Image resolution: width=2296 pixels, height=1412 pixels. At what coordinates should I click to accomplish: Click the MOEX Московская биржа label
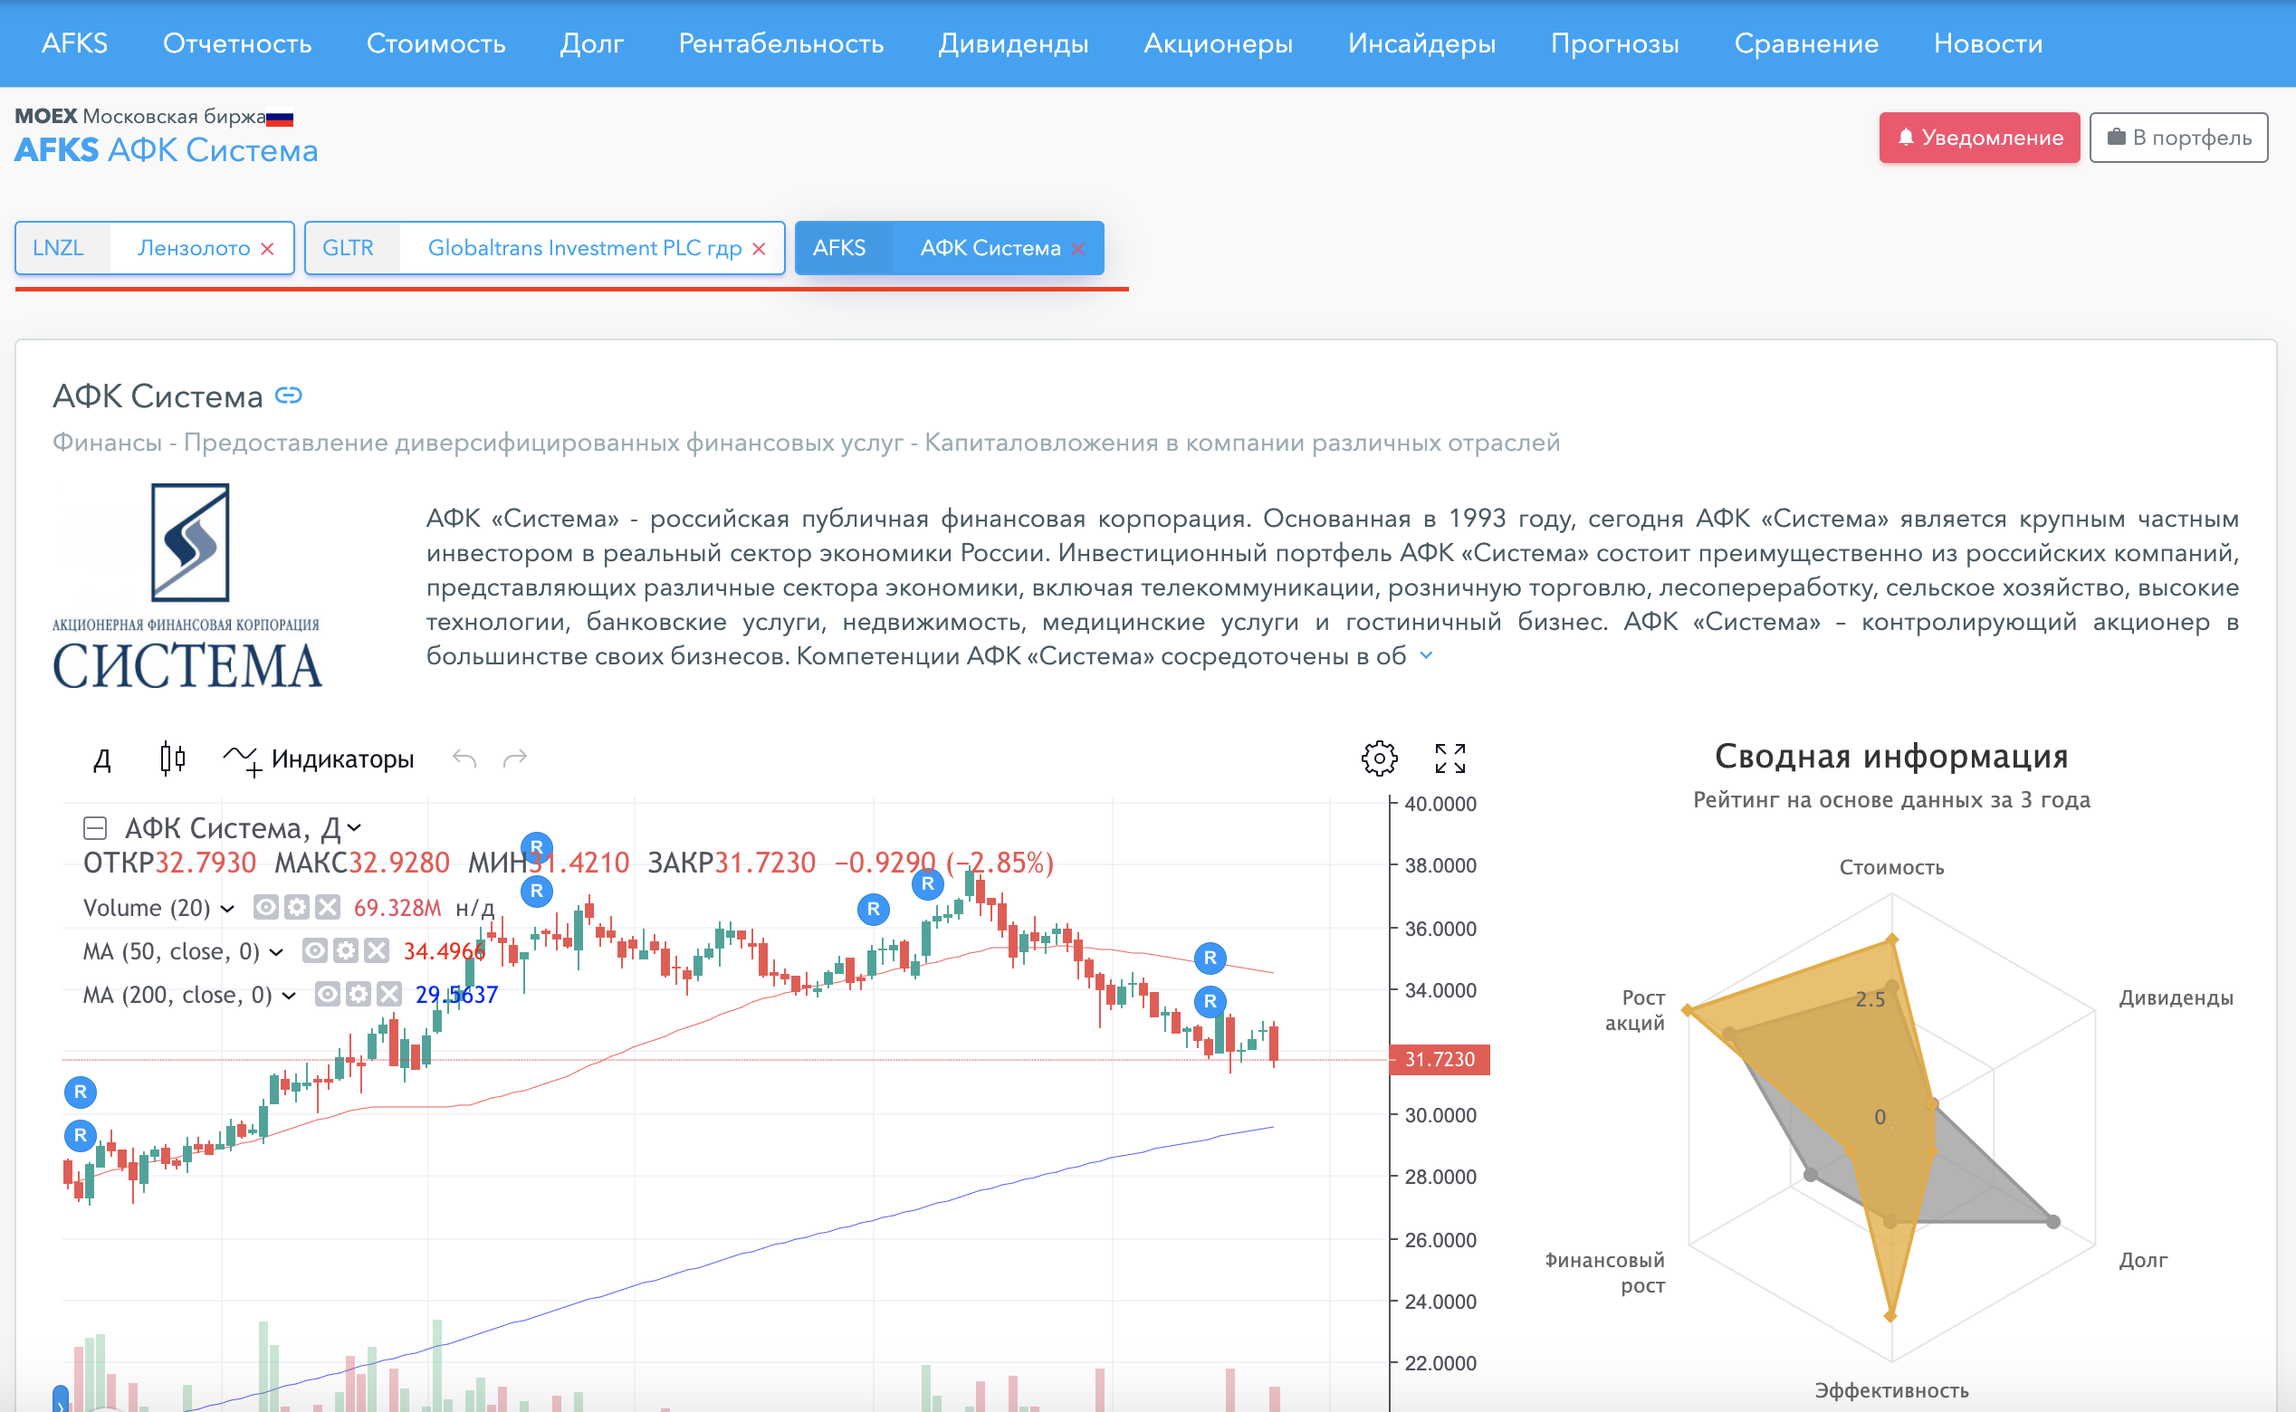coord(140,116)
